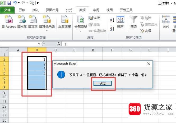Click the 清除 (Clear filter) button
Screen dimensions: 176x123
coord(146,18)
